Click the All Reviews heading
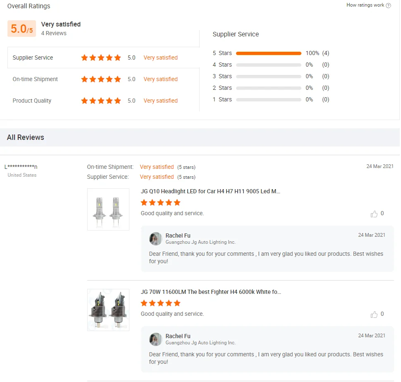The height and width of the screenshot is (382, 401). [x=25, y=137]
